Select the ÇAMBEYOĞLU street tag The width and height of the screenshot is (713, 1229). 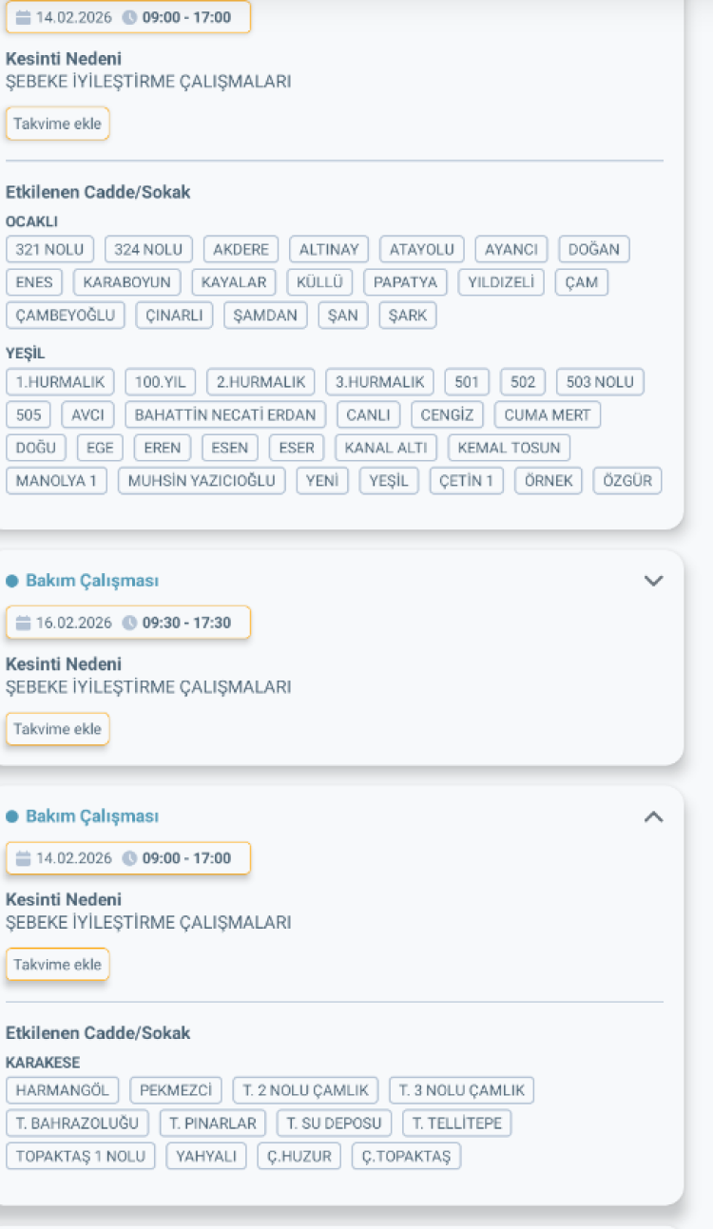coord(66,316)
